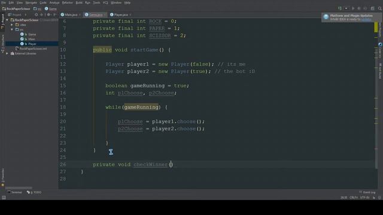Switch to the Main.java editor tab

[x=71, y=15]
